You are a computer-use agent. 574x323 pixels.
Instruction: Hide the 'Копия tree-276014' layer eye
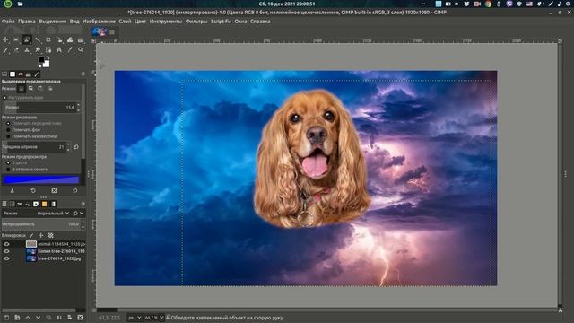[x=6, y=251]
